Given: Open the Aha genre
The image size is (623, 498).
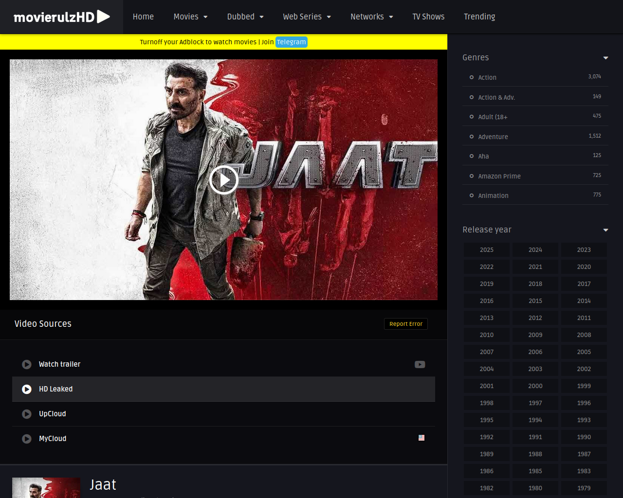Looking at the screenshot, I should tap(483, 156).
